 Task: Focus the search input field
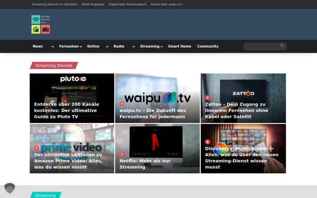265,46
